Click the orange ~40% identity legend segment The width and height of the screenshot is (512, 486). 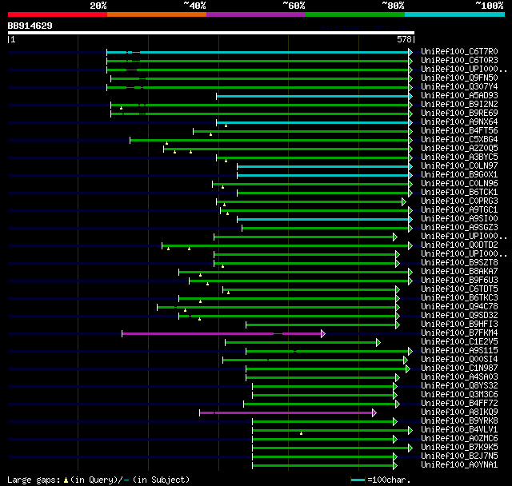[157, 14]
